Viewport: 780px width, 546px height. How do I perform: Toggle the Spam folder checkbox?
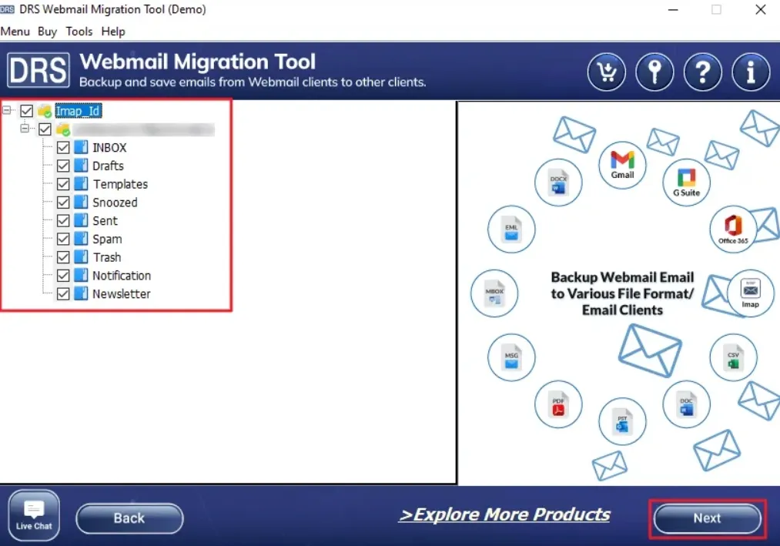(63, 239)
